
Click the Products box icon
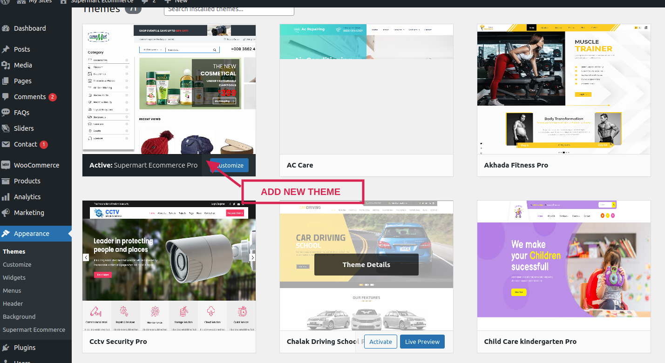[6, 181]
